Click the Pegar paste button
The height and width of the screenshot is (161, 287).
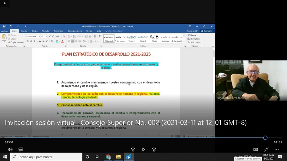pyautogui.click(x=4, y=39)
